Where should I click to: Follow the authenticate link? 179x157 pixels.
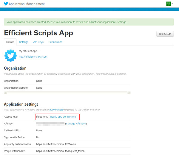56,110
